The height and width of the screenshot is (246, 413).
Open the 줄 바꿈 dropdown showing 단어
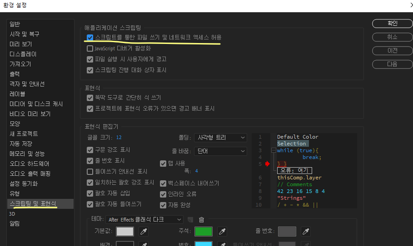(220, 151)
